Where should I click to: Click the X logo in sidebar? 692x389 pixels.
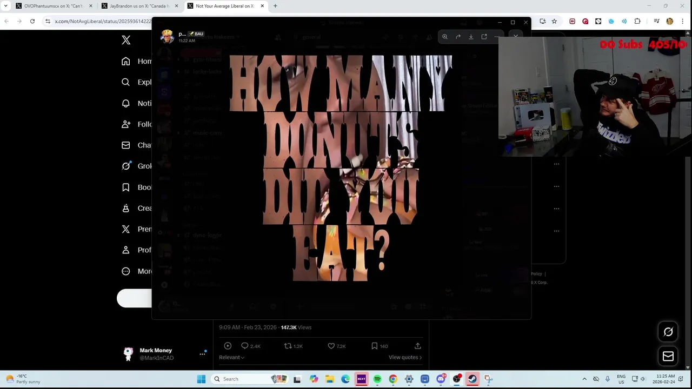coord(126,40)
